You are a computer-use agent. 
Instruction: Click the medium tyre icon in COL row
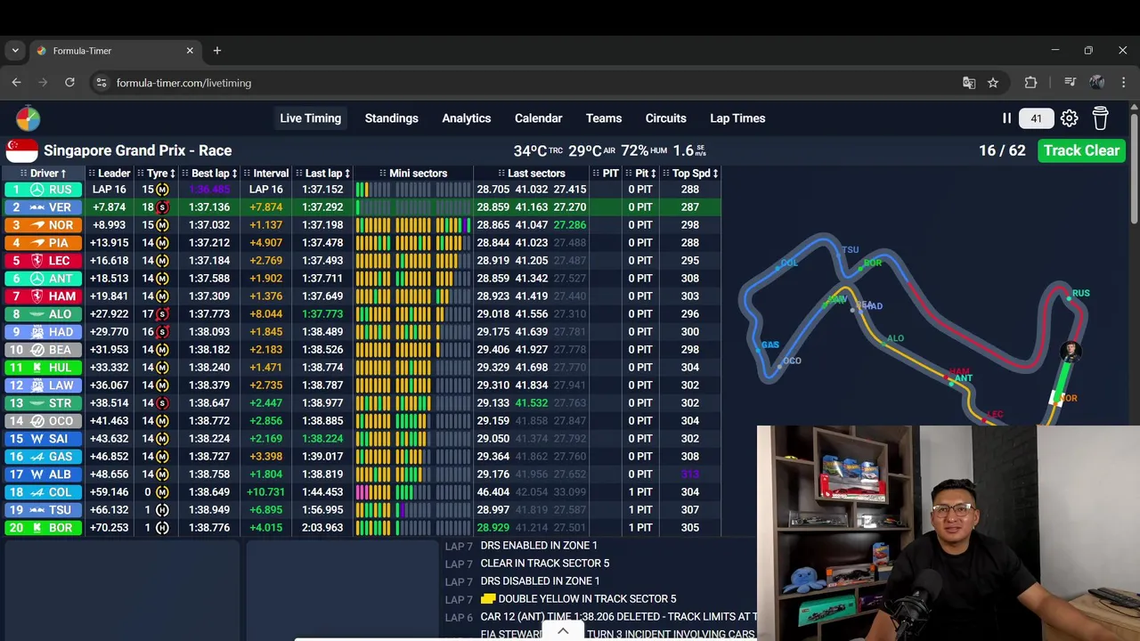162,492
